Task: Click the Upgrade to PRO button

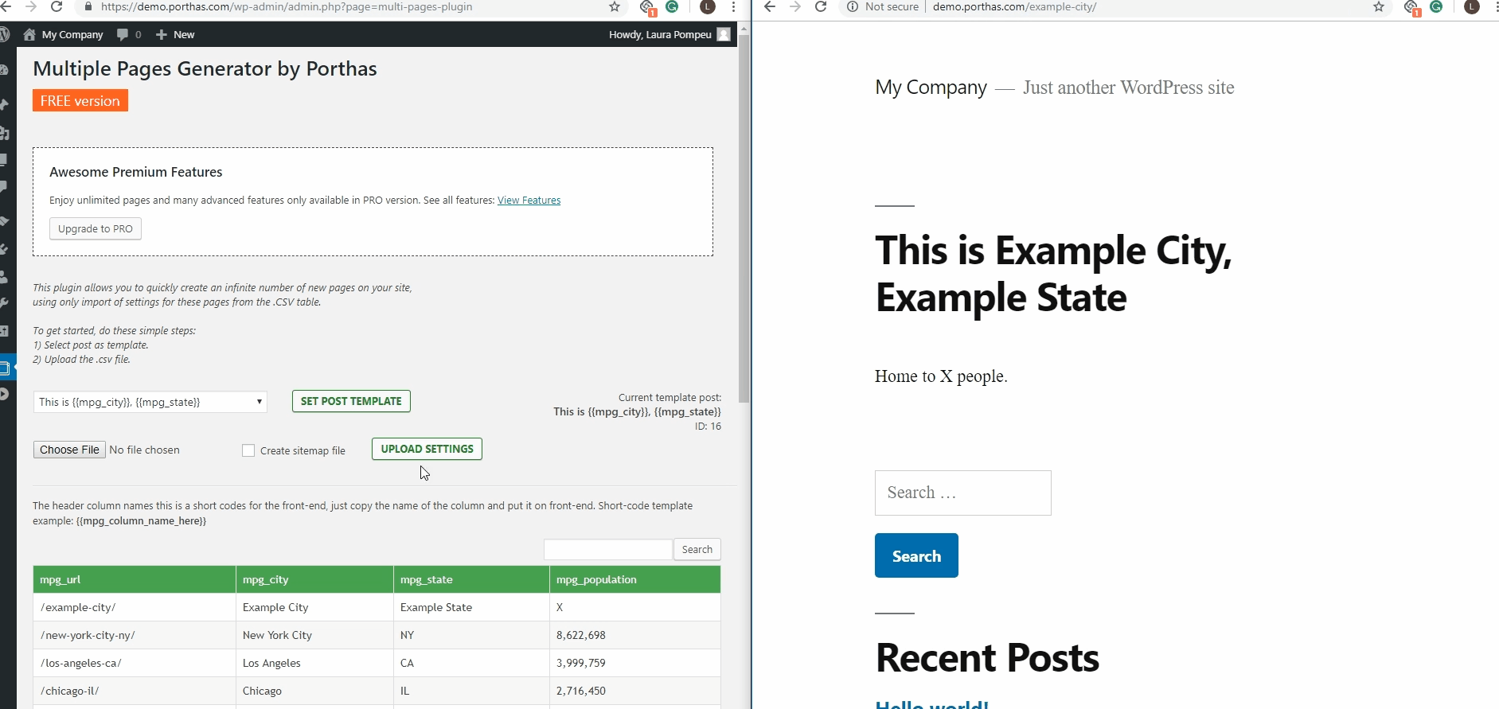Action: [96, 228]
